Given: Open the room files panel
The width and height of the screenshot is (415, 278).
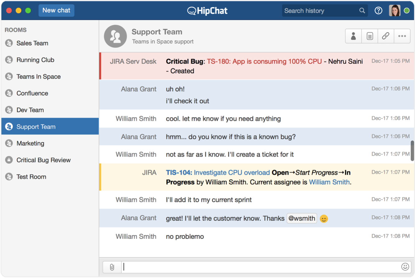Looking at the screenshot, I should tap(370, 36).
